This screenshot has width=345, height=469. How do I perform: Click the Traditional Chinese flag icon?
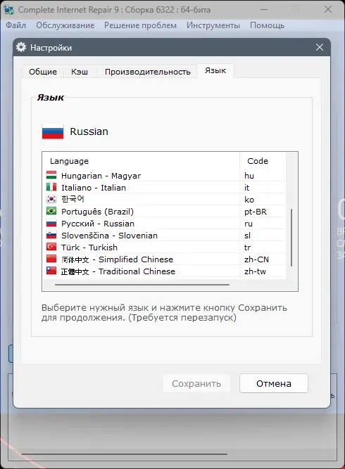[x=51, y=271]
